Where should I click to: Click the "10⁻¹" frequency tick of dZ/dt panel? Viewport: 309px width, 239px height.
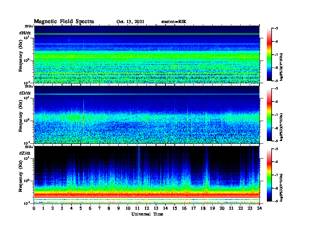click(27, 203)
